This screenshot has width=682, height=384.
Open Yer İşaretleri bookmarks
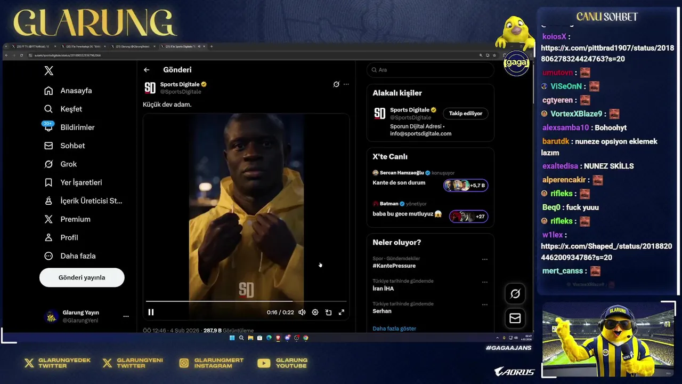click(x=73, y=182)
